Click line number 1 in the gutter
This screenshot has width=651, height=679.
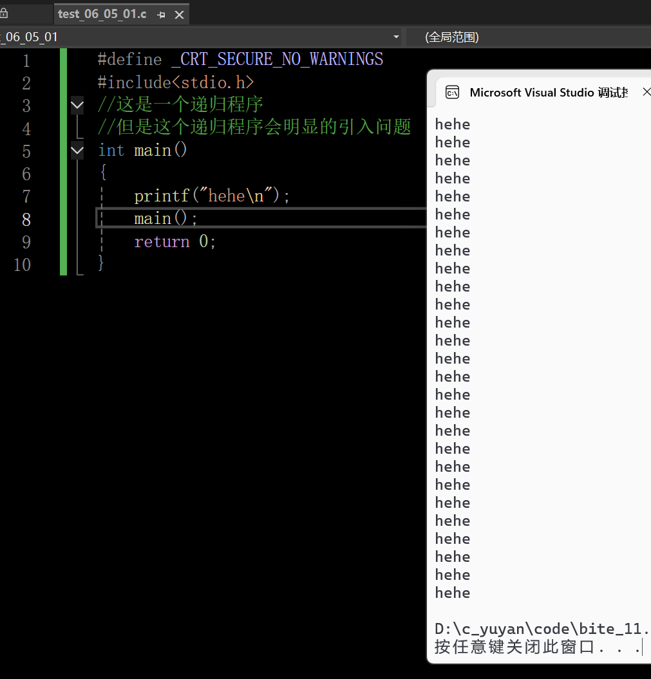click(x=26, y=60)
